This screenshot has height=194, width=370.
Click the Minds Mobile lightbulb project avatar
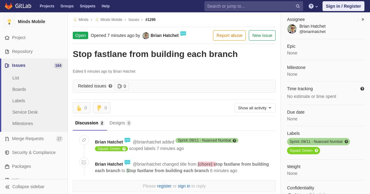9,22
